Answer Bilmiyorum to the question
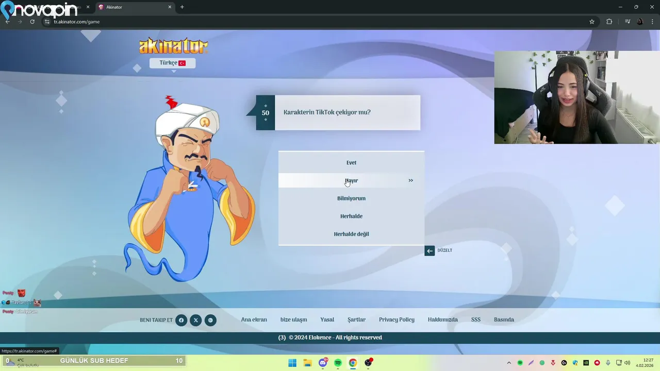 pyautogui.click(x=351, y=198)
